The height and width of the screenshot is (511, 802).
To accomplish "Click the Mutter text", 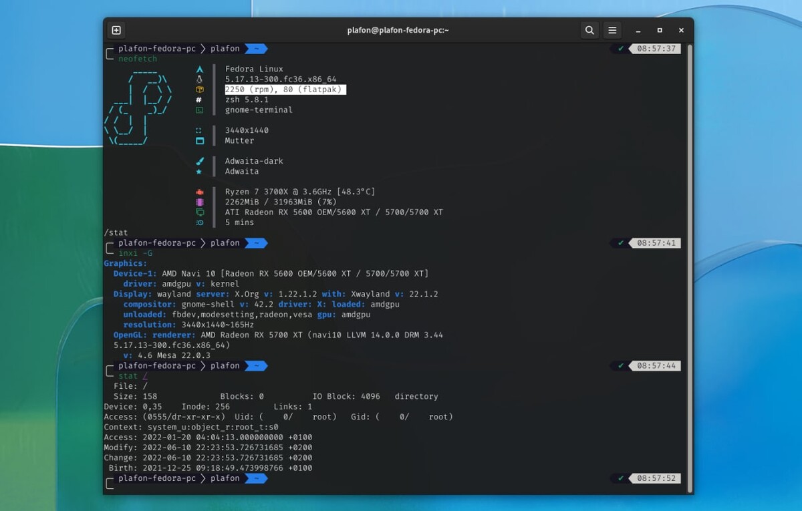I will tap(239, 140).
